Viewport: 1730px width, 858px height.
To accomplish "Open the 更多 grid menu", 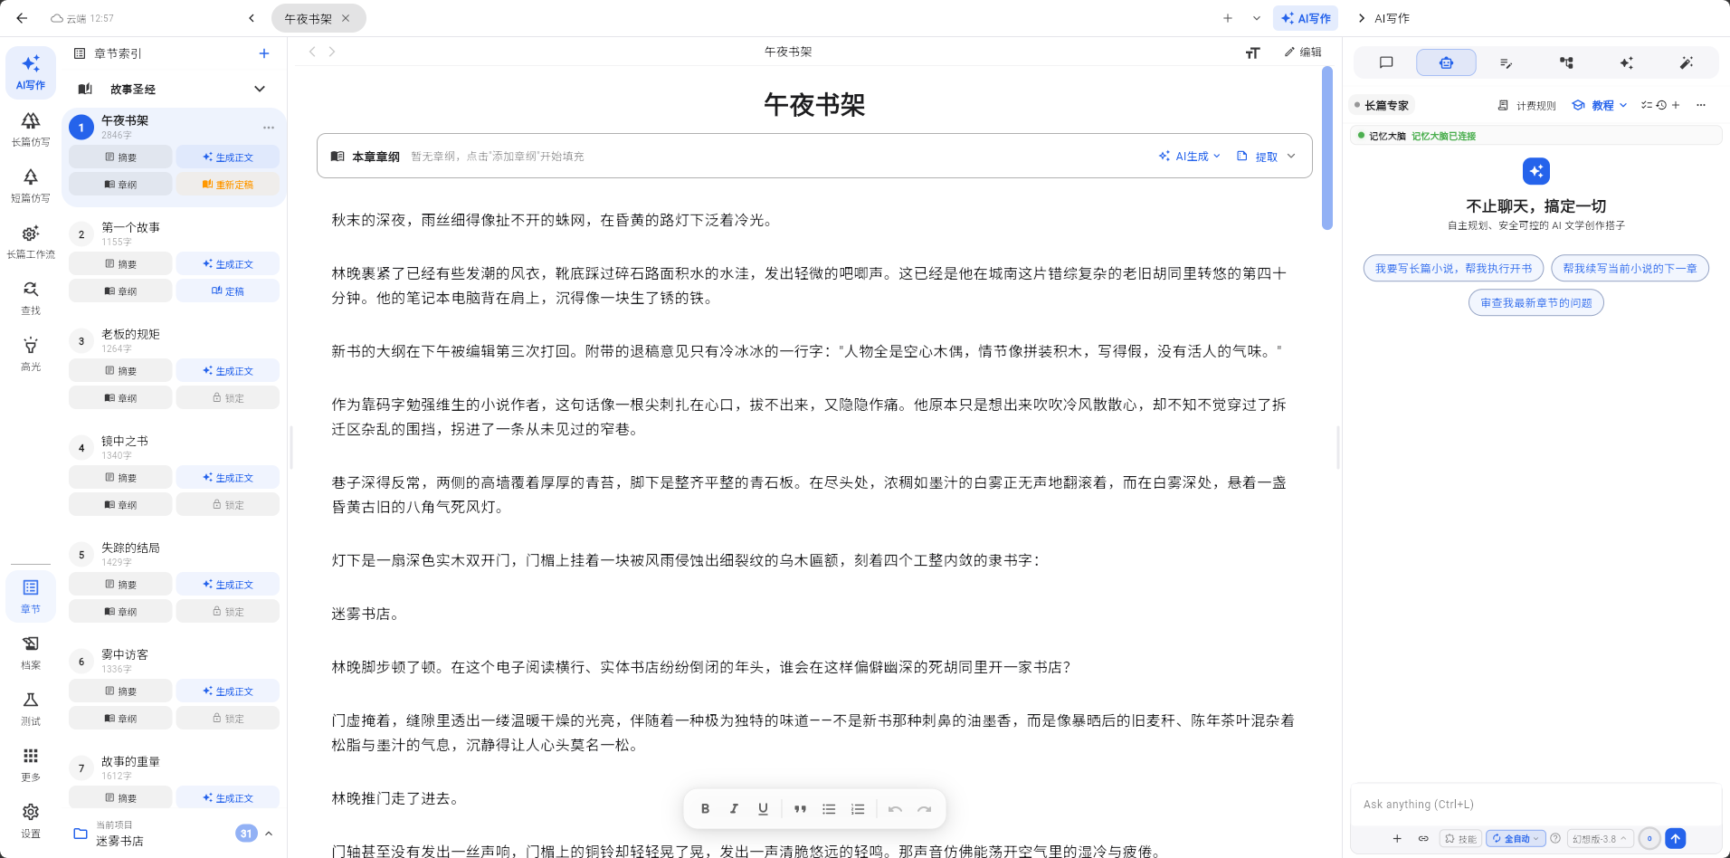I will pyautogui.click(x=31, y=764).
